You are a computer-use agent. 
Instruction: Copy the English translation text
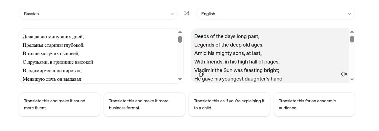(201, 74)
